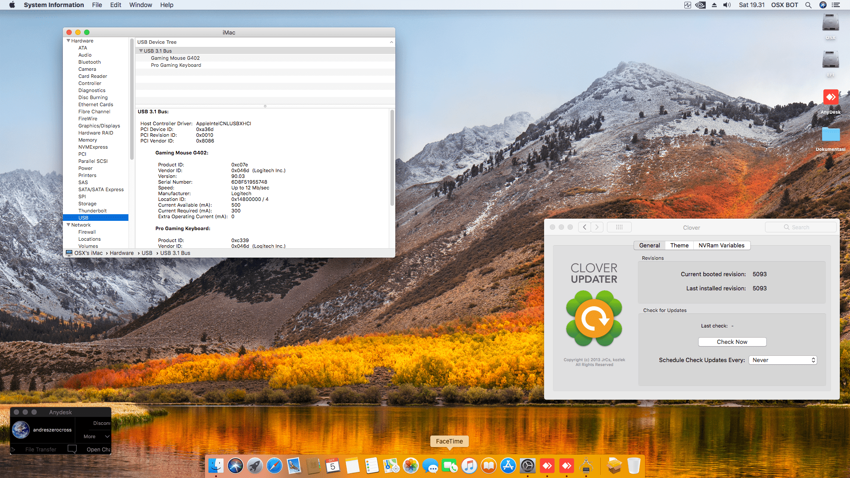The width and height of the screenshot is (850, 478).
Task: Switch to the Theme tab in Clover
Action: tap(679, 245)
